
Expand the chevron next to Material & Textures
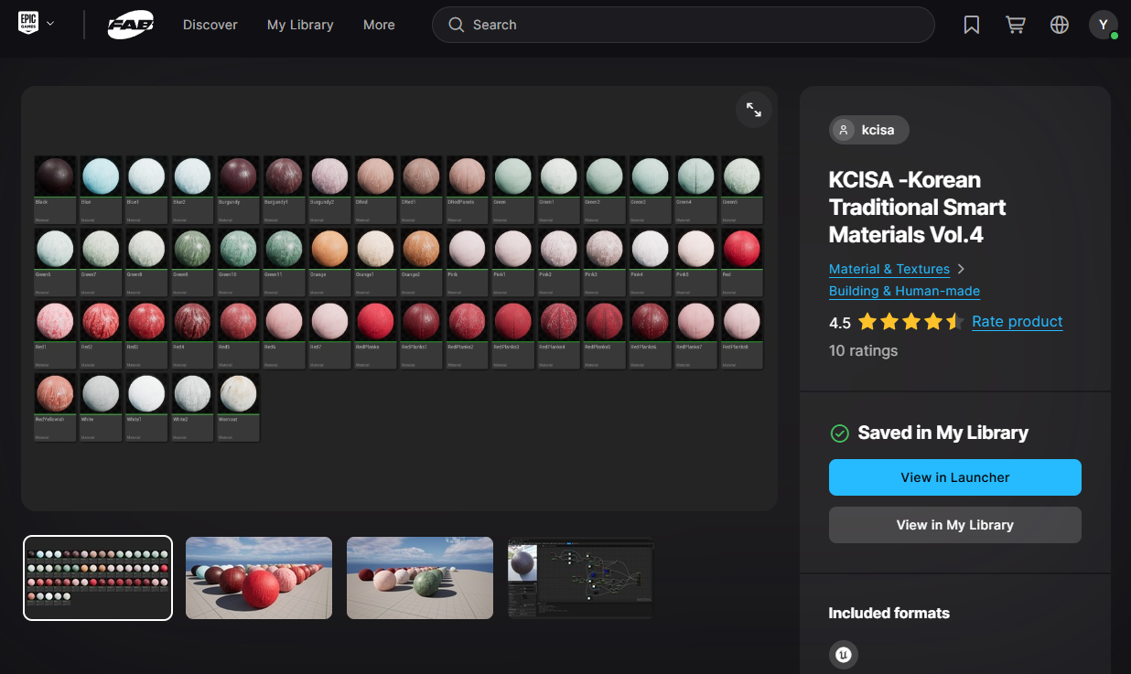[x=961, y=269]
